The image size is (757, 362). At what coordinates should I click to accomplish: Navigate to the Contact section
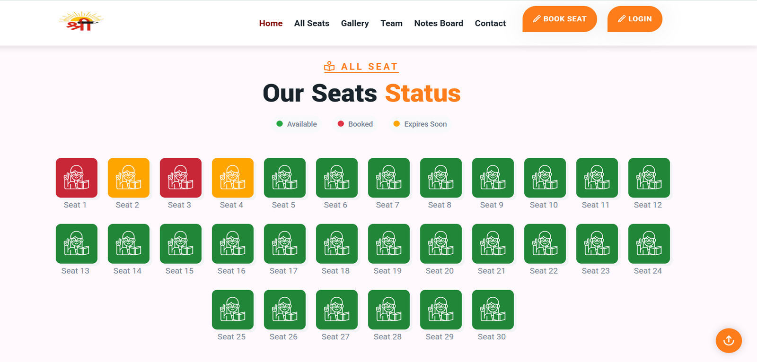490,23
